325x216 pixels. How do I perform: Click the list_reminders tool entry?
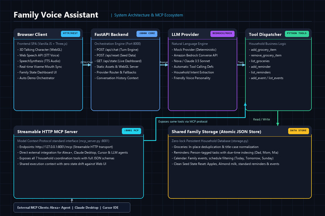[x=260, y=72]
